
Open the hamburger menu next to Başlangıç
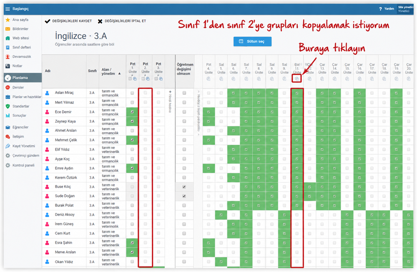click(x=8, y=9)
